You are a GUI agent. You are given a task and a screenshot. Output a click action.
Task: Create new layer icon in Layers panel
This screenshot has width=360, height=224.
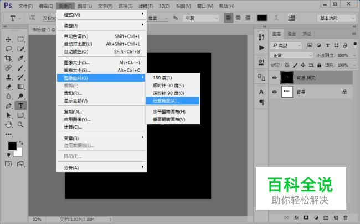[x=336, y=217]
